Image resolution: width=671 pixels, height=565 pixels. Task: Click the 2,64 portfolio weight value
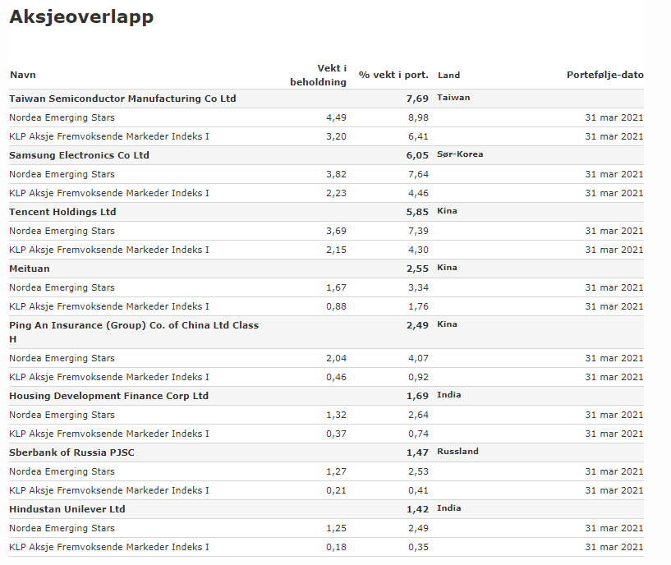(x=418, y=415)
